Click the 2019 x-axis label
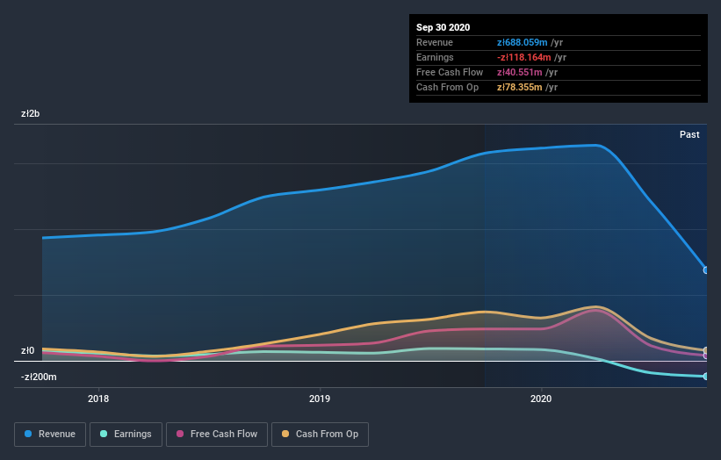The height and width of the screenshot is (460, 721). [x=320, y=399]
